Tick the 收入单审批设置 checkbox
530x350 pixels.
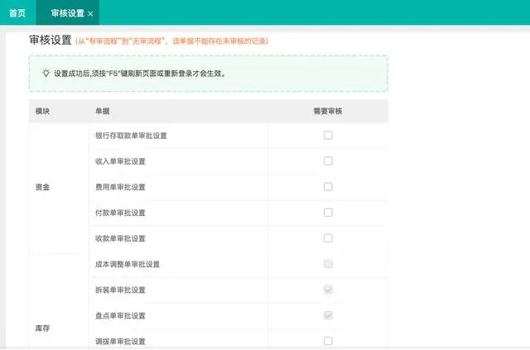[328, 161]
